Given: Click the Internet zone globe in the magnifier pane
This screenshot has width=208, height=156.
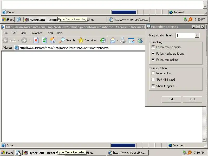Looking at the screenshot, I should click(171, 12).
